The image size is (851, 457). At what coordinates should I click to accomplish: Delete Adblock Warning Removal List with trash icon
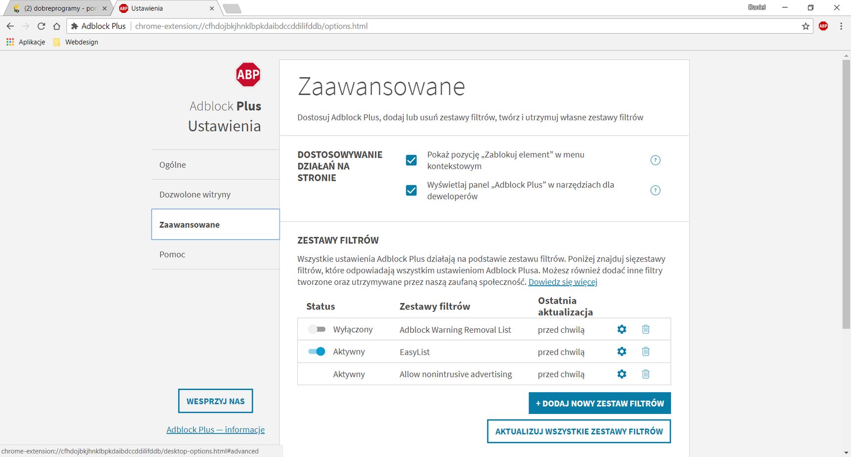pyautogui.click(x=646, y=329)
